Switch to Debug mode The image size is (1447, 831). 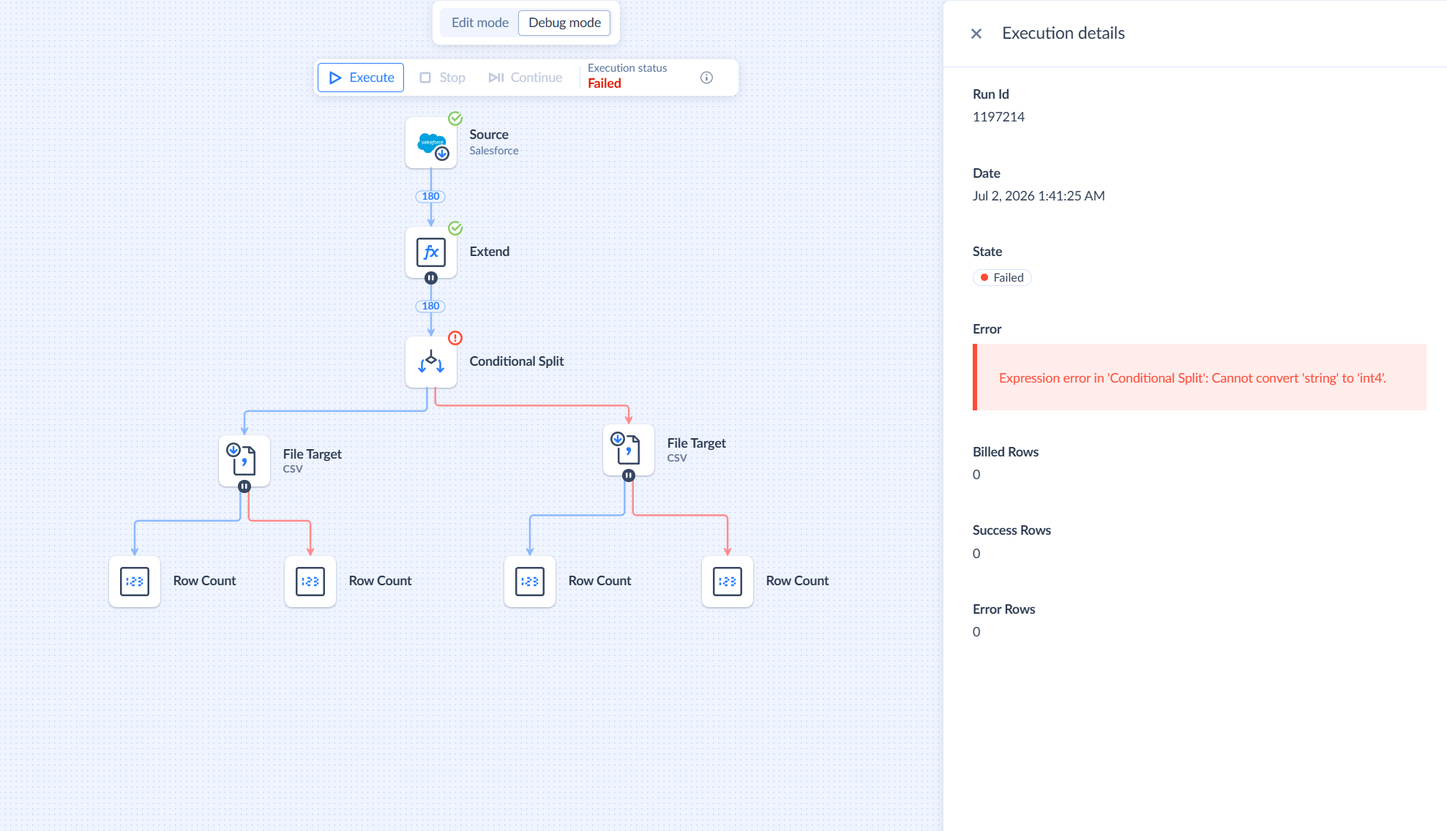pos(564,23)
